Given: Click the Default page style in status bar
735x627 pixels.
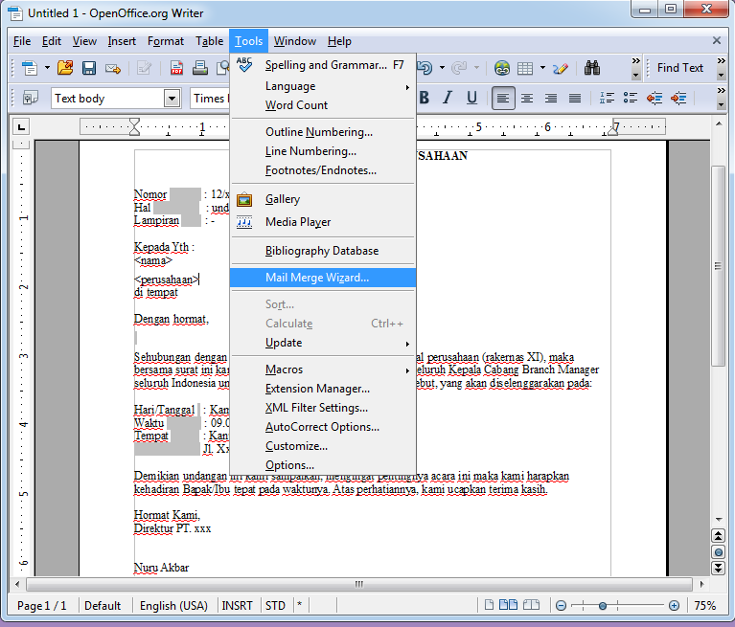Looking at the screenshot, I should pos(103,605).
